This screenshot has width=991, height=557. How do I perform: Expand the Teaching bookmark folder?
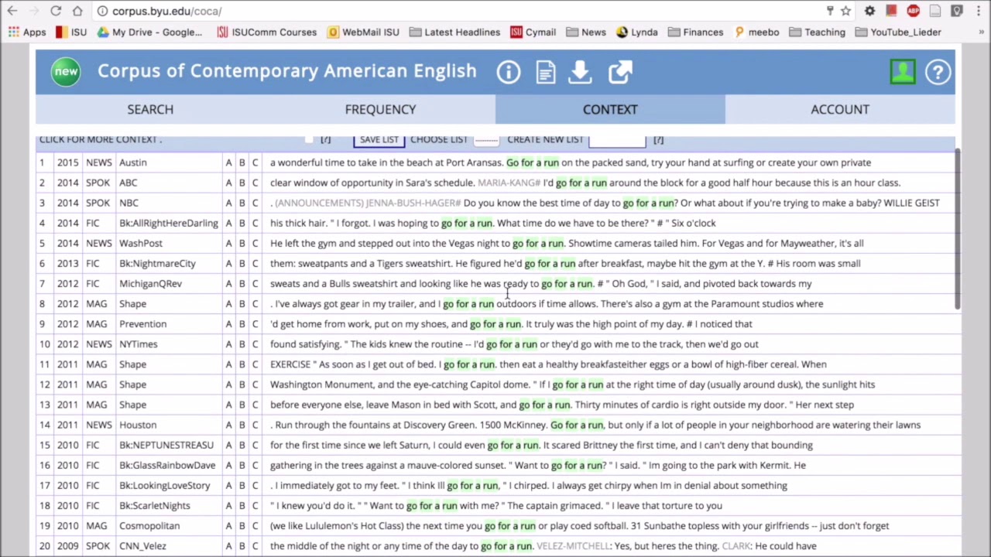click(x=818, y=32)
